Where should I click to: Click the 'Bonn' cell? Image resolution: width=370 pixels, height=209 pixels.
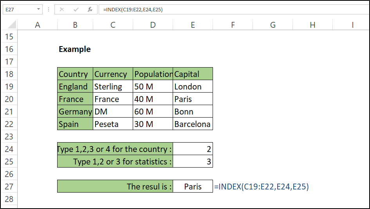[x=193, y=111]
